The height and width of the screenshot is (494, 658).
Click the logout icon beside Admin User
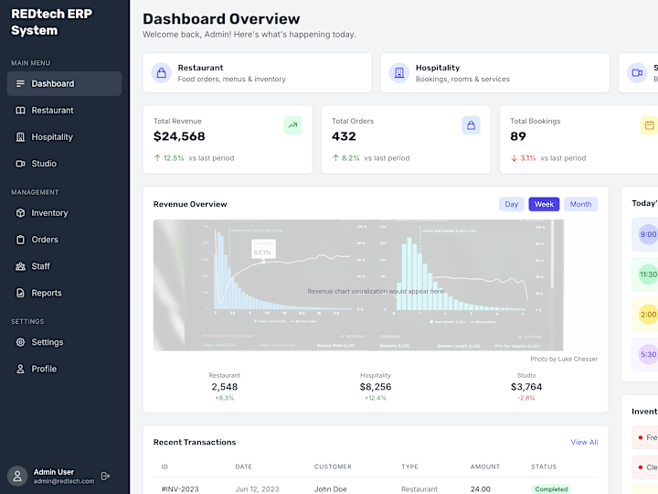pos(105,476)
